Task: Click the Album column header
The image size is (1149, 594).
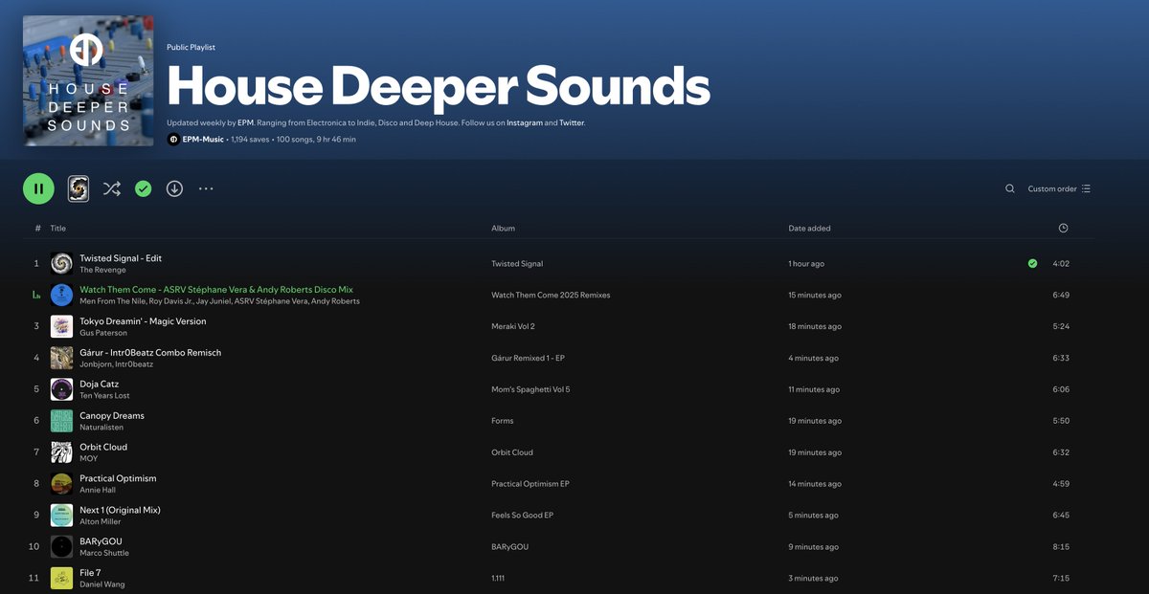Action: tap(503, 229)
